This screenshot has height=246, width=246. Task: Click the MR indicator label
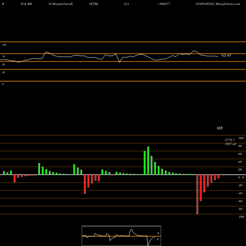point(219,128)
